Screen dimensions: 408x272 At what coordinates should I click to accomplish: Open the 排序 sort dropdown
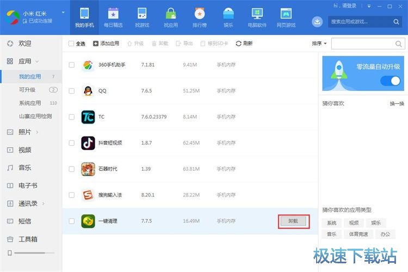(x=319, y=44)
